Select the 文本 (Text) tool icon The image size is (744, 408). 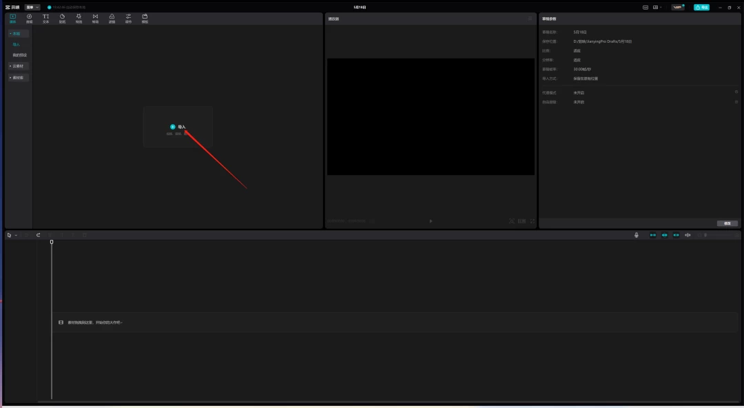tap(45, 17)
